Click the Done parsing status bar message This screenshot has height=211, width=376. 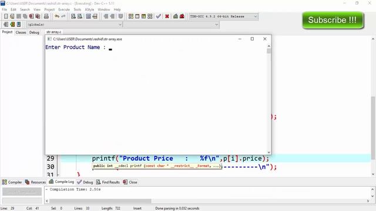(x=177, y=209)
